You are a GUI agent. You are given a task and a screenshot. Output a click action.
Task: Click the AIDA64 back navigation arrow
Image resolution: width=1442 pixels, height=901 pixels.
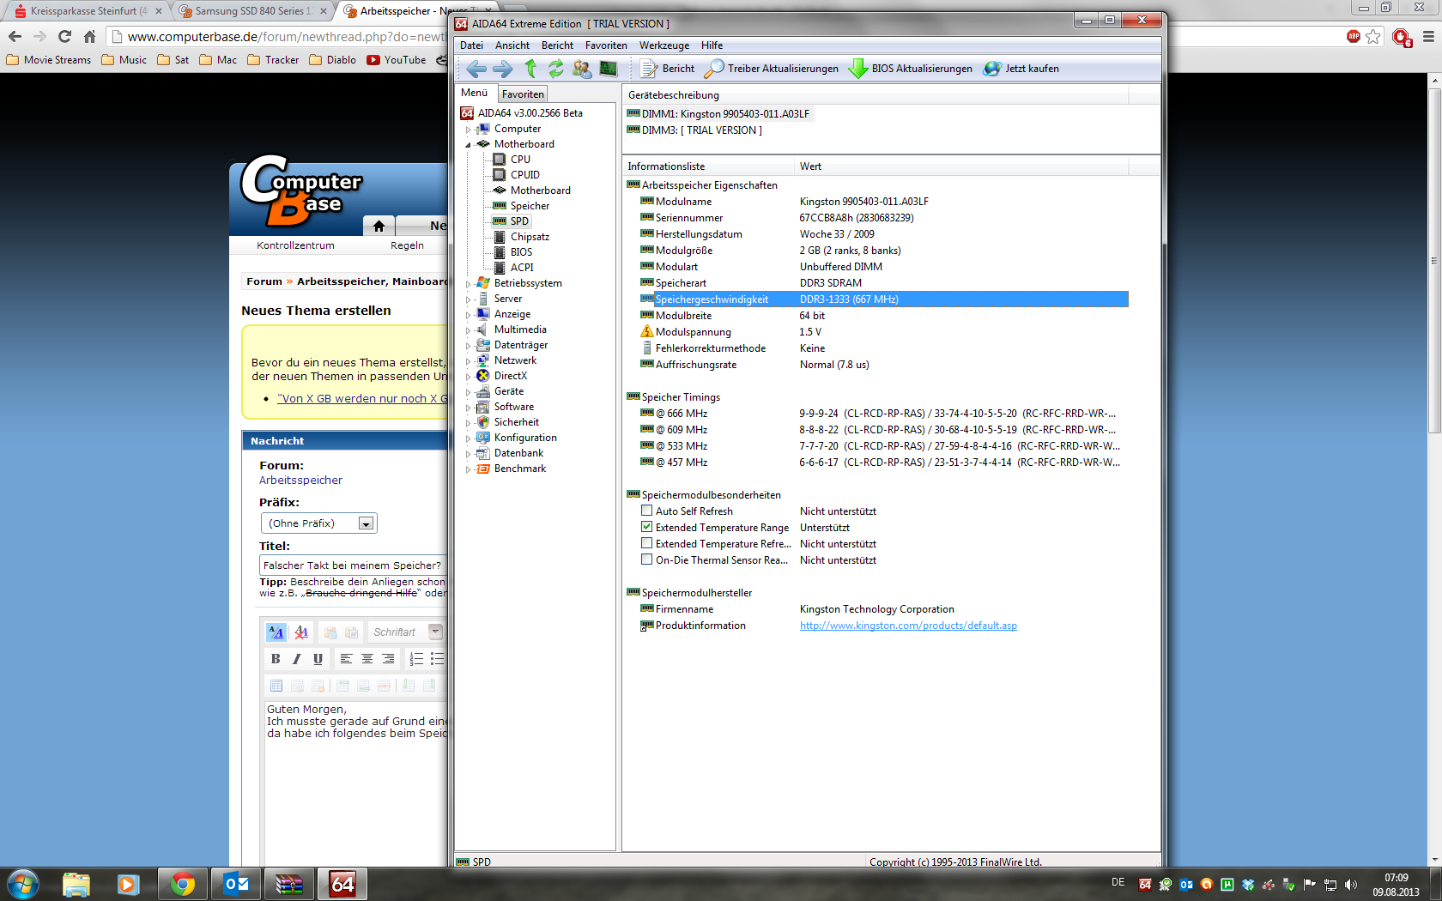tap(476, 69)
